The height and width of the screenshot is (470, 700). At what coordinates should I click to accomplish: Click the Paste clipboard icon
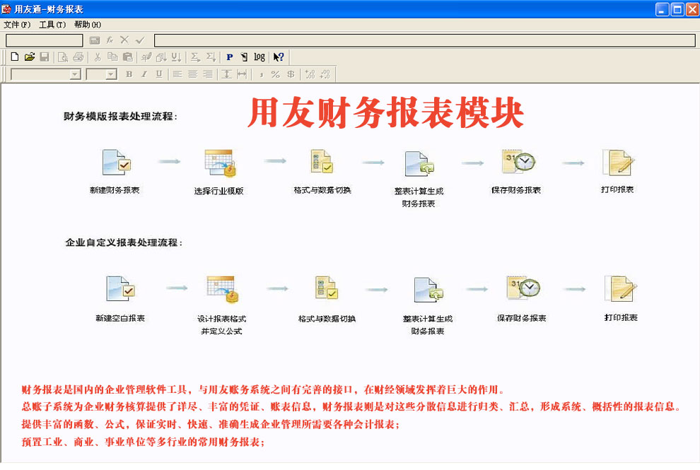pos(128,57)
